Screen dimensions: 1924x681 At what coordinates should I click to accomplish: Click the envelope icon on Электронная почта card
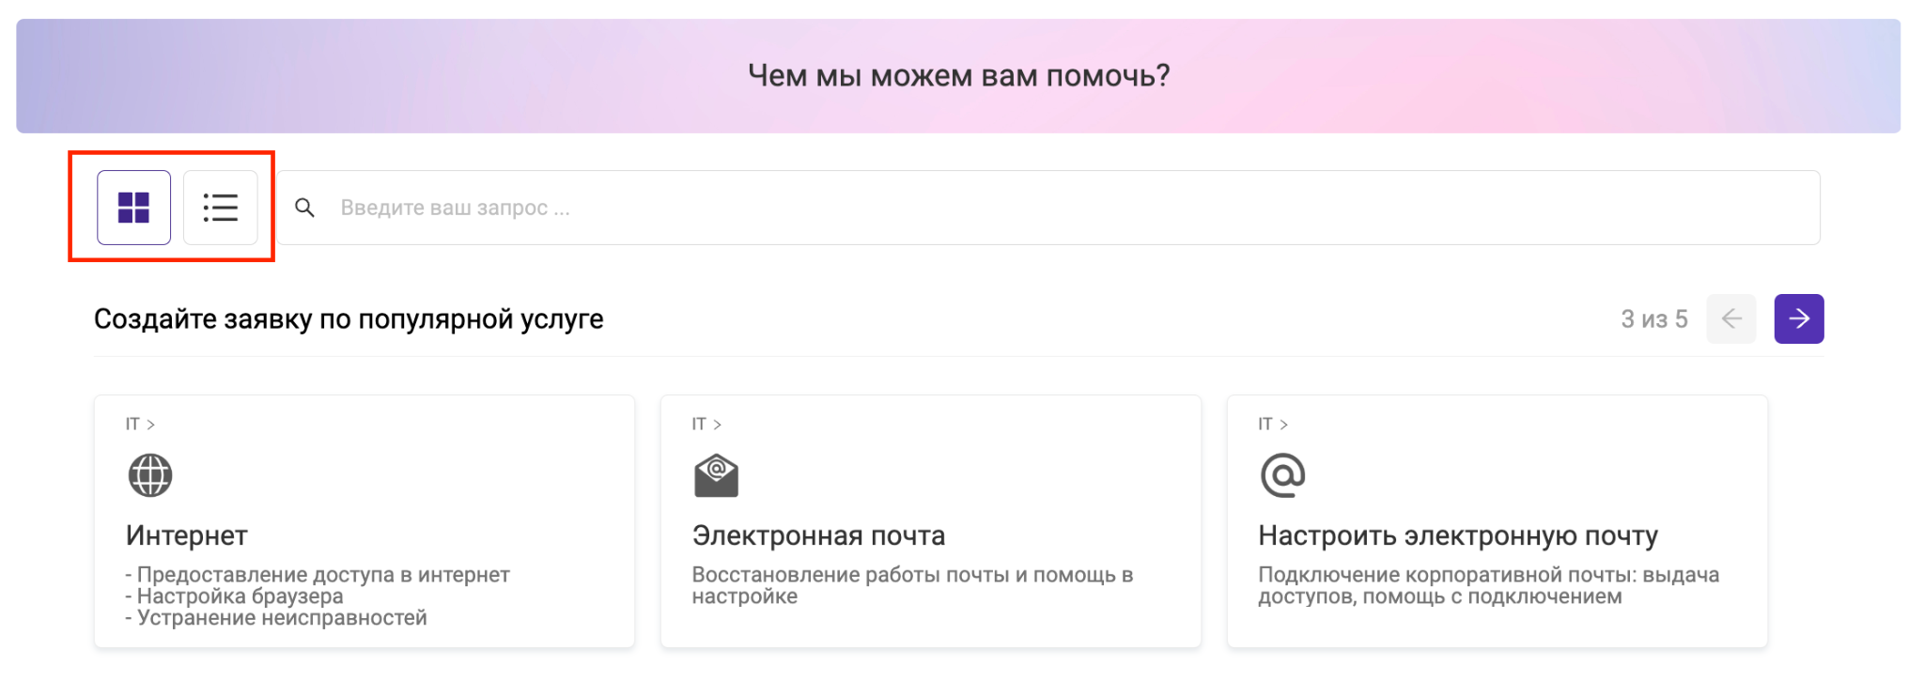pos(716,475)
